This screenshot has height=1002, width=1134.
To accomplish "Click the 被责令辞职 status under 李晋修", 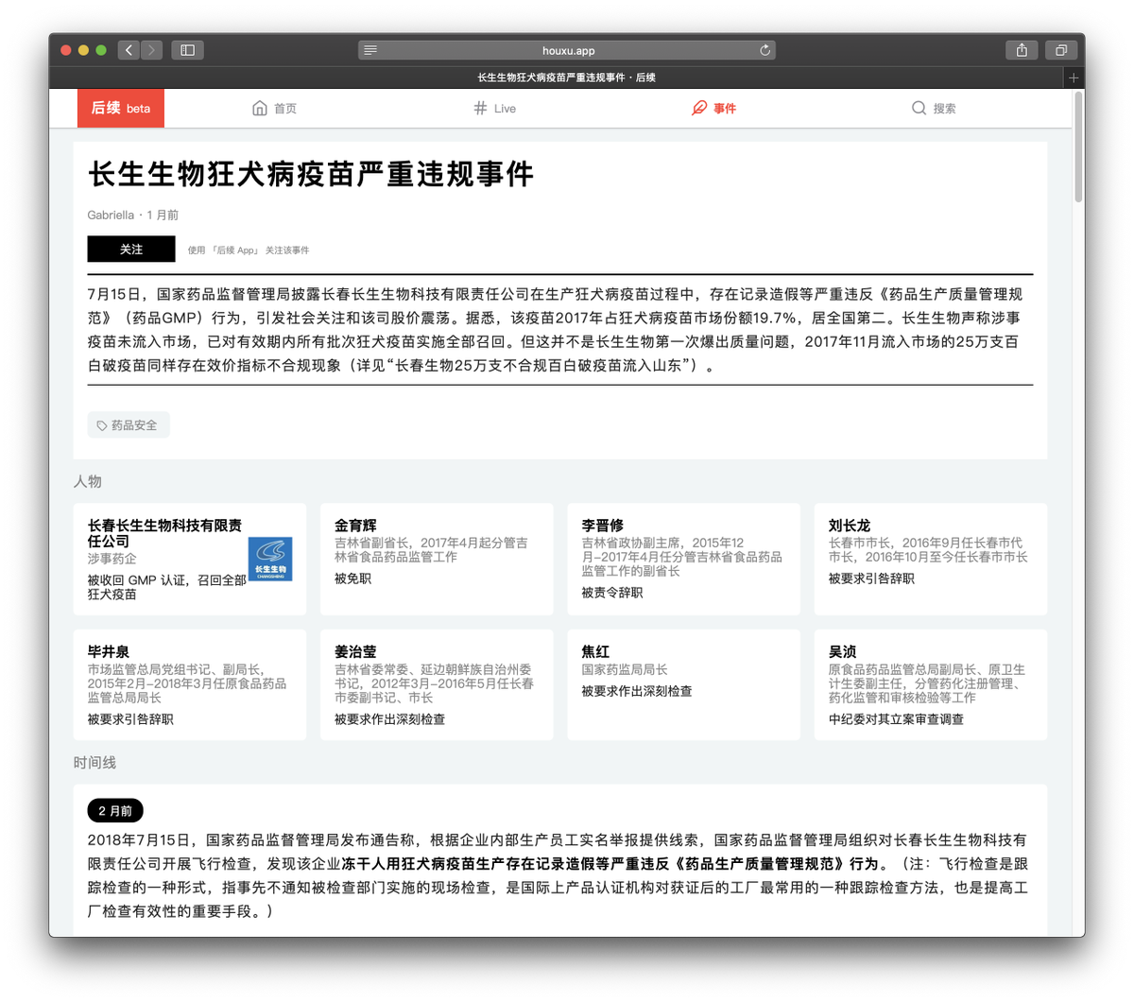I will tap(612, 593).
